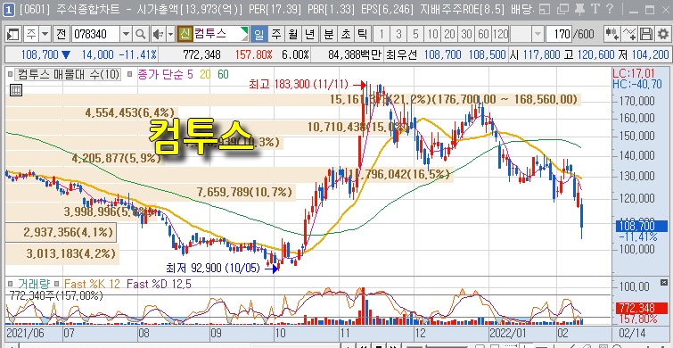Click the Fast %D 12,5 indicator label
Screen dimensions: 673x348
pyautogui.click(x=159, y=284)
